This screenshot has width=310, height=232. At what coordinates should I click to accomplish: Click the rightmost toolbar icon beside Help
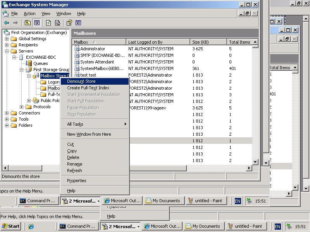click(x=78, y=23)
